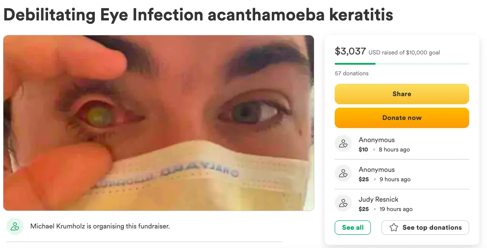Click the $3,037 raised amount
Image resolution: width=487 pixels, height=248 pixels.
[x=350, y=51]
